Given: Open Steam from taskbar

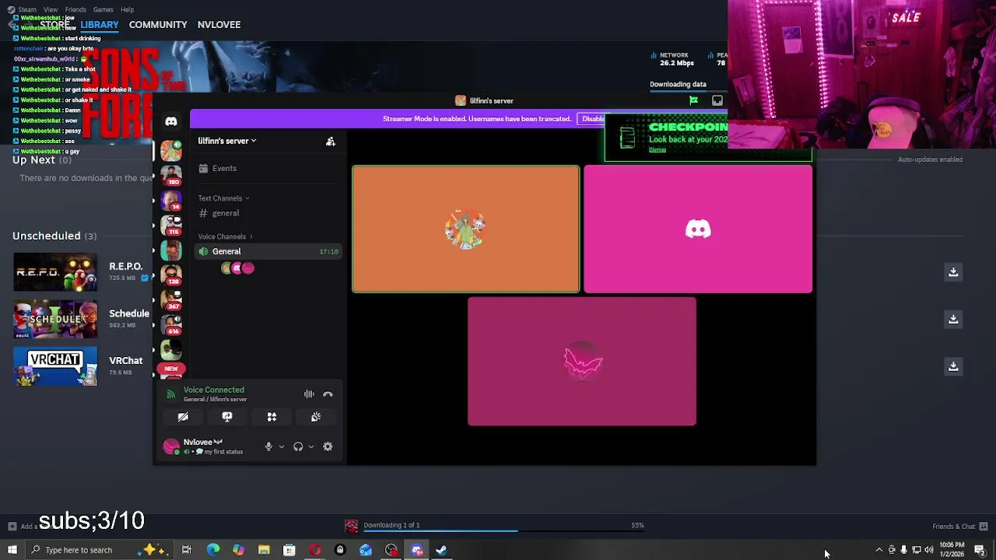Looking at the screenshot, I should coord(441,550).
